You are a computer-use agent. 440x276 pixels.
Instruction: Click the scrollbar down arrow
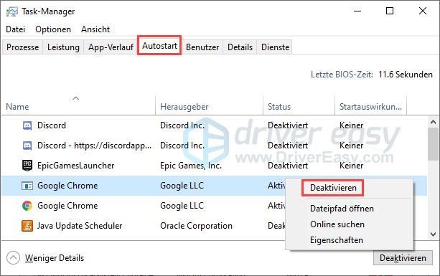click(x=433, y=234)
